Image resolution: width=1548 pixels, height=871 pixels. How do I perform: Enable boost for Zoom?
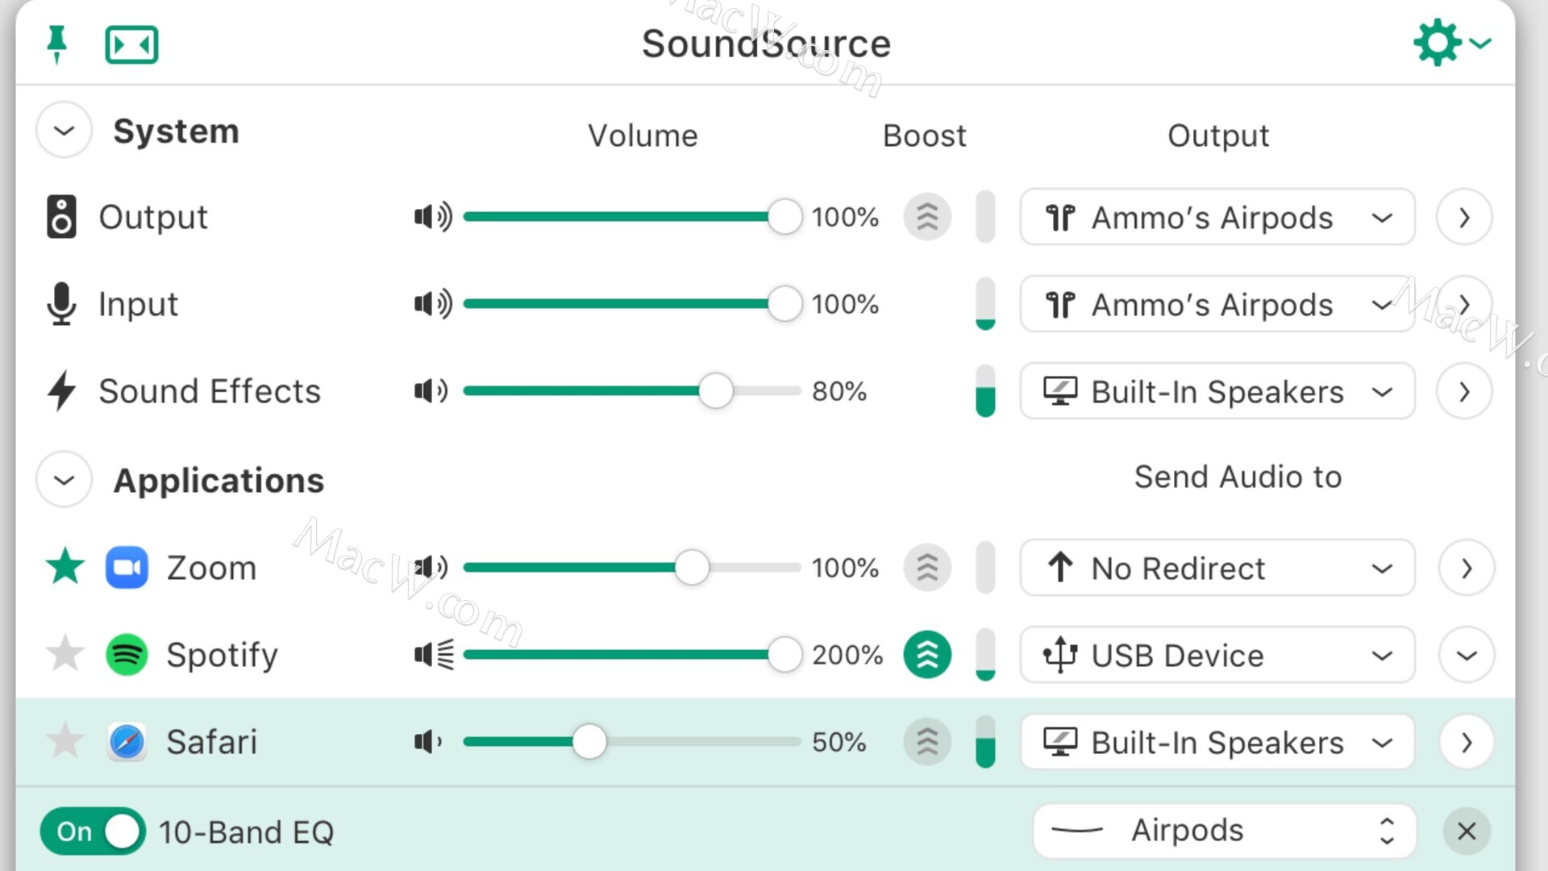(x=927, y=567)
